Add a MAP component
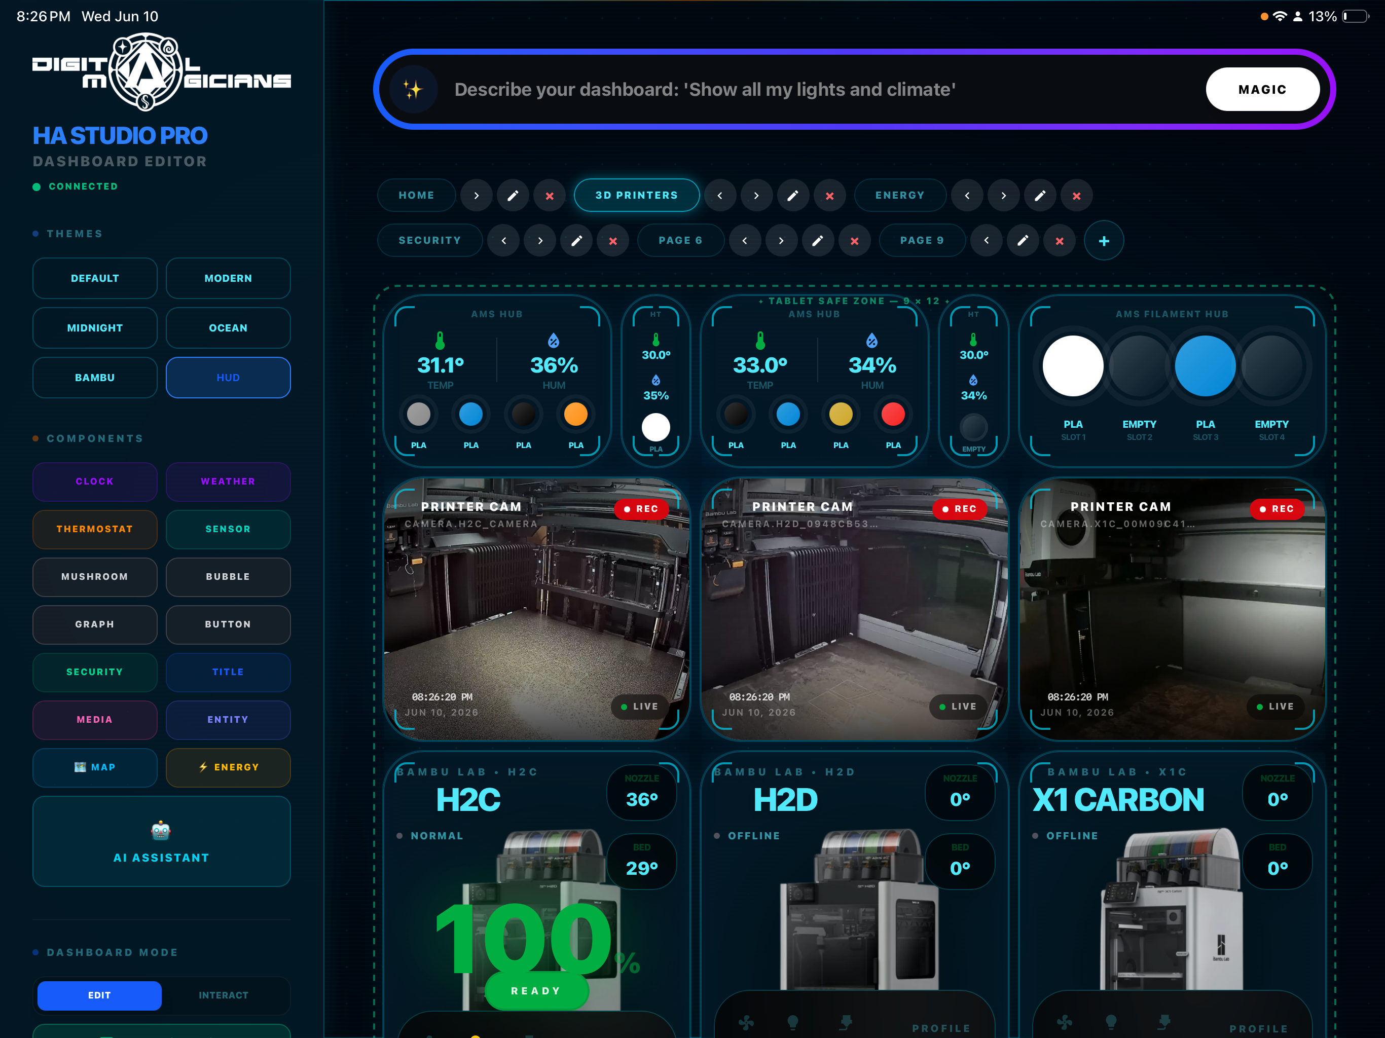The height and width of the screenshot is (1038, 1385). 95,767
